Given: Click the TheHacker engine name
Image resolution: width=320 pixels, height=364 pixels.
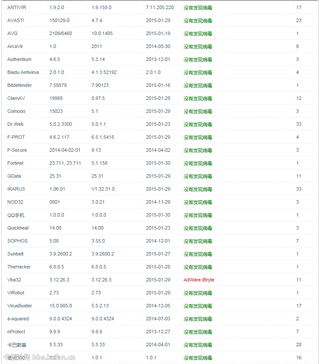Looking at the screenshot, I should [x=19, y=267].
